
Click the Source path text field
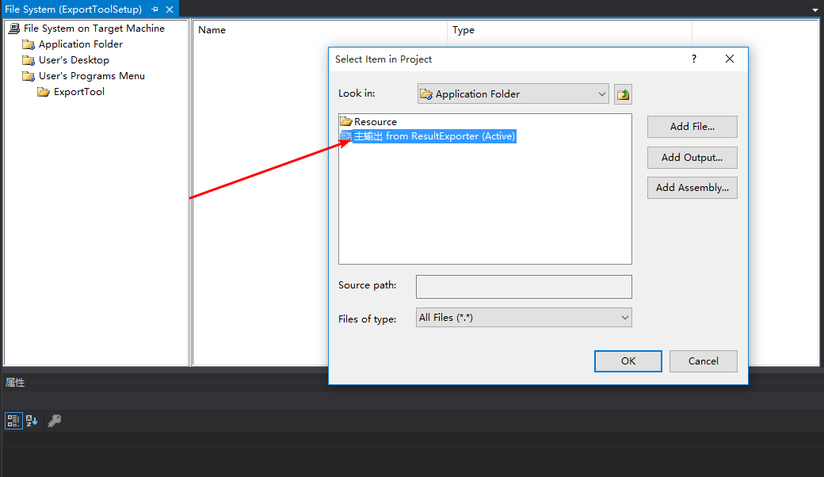[524, 287]
